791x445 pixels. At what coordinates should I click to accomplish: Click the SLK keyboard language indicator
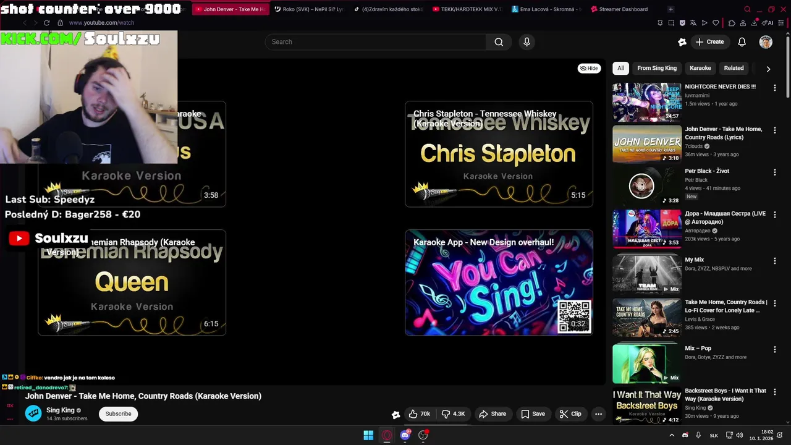[x=714, y=436]
